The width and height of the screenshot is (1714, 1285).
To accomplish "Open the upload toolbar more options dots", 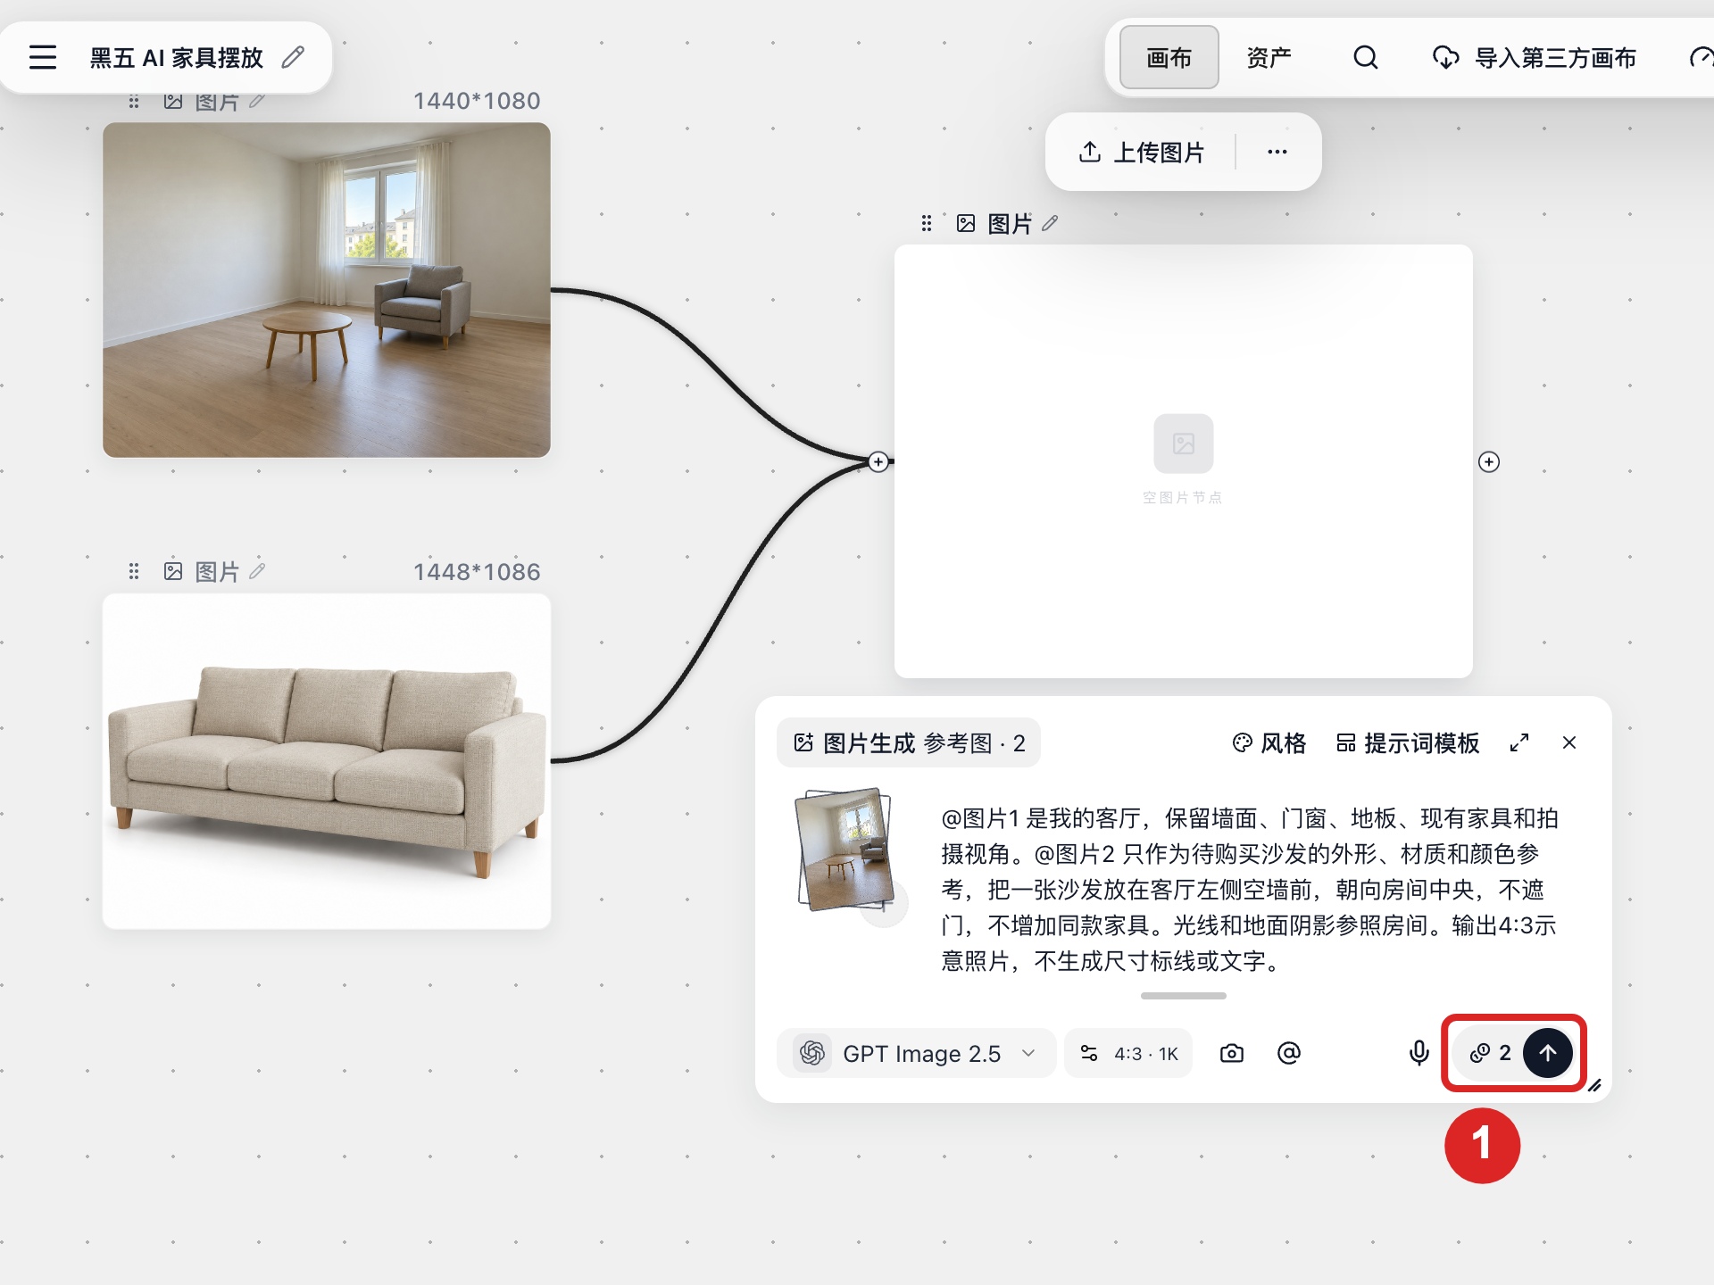I will point(1277,152).
